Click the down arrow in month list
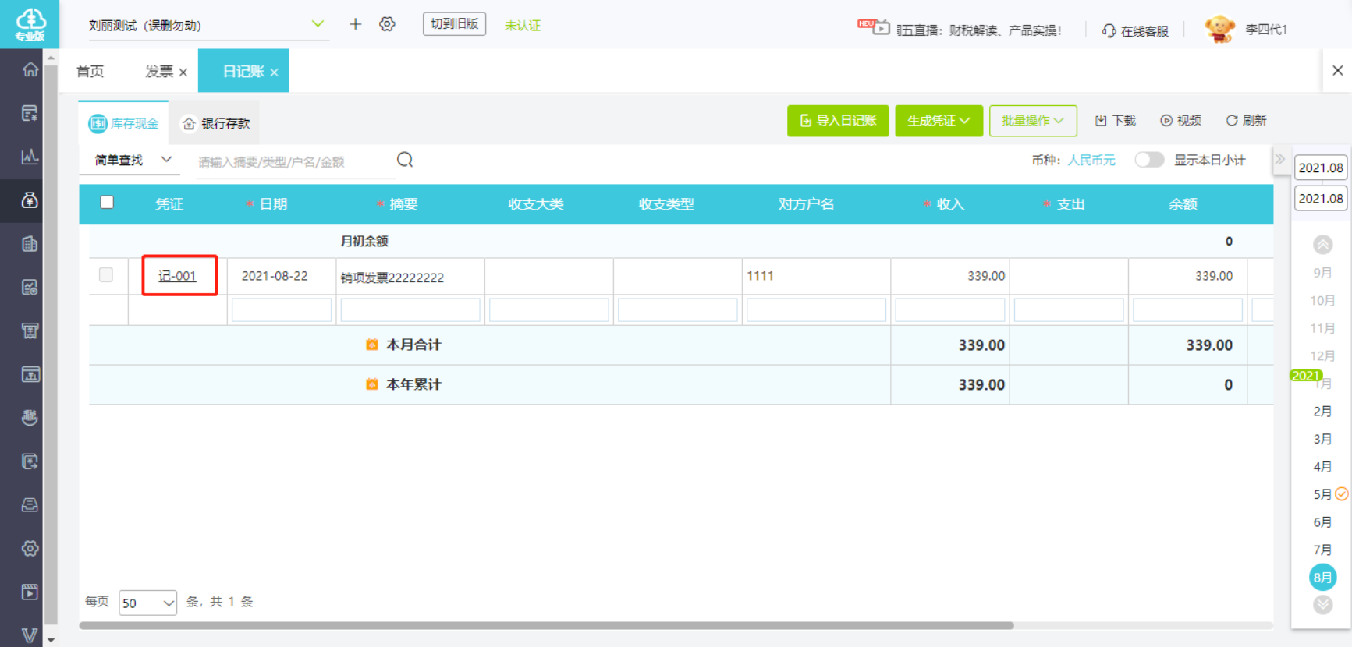Viewport: 1352px width, 647px height. pyautogui.click(x=1322, y=604)
